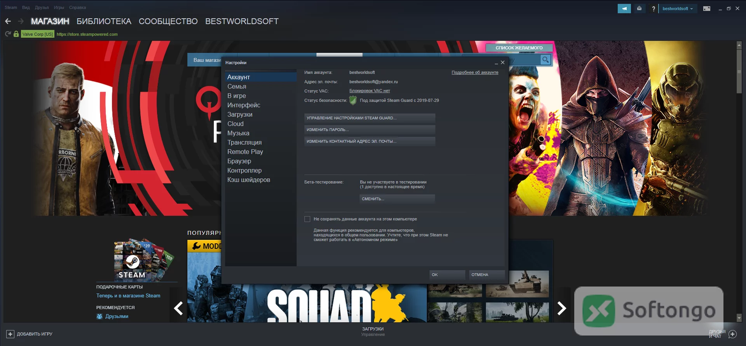
Task: Minimize the settings dialog
Action: 496,63
